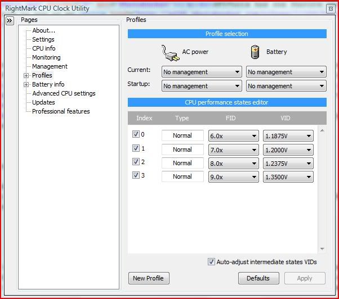Open the Professional features page
339x299 pixels.
(x=61, y=111)
